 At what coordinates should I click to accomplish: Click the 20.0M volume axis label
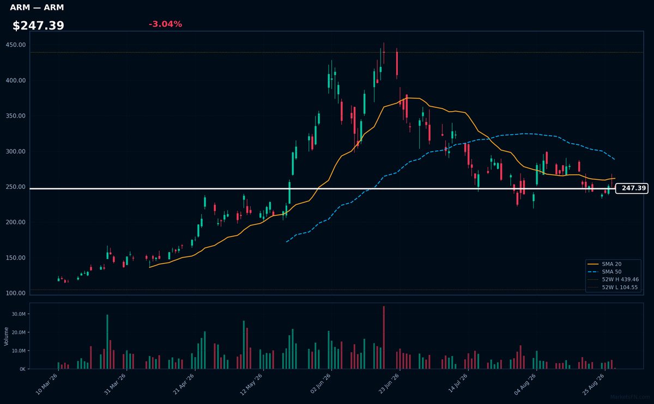coord(19,333)
